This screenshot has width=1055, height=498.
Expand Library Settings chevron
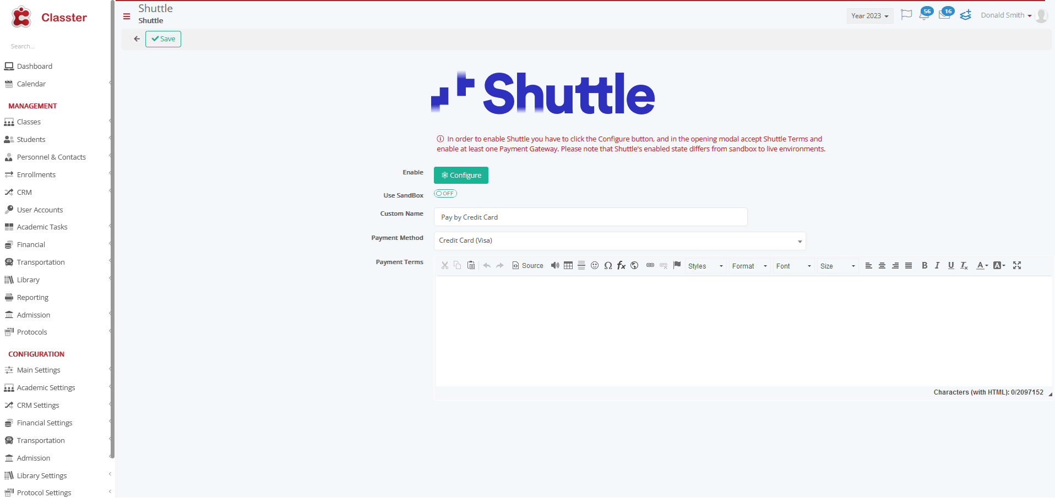pyautogui.click(x=110, y=474)
